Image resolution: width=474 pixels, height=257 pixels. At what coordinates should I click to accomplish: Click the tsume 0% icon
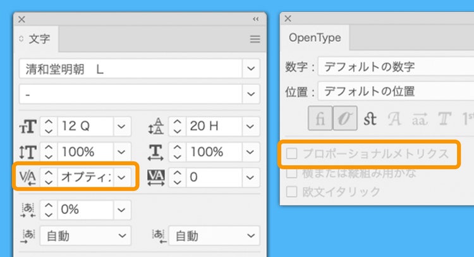tap(28, 210)
